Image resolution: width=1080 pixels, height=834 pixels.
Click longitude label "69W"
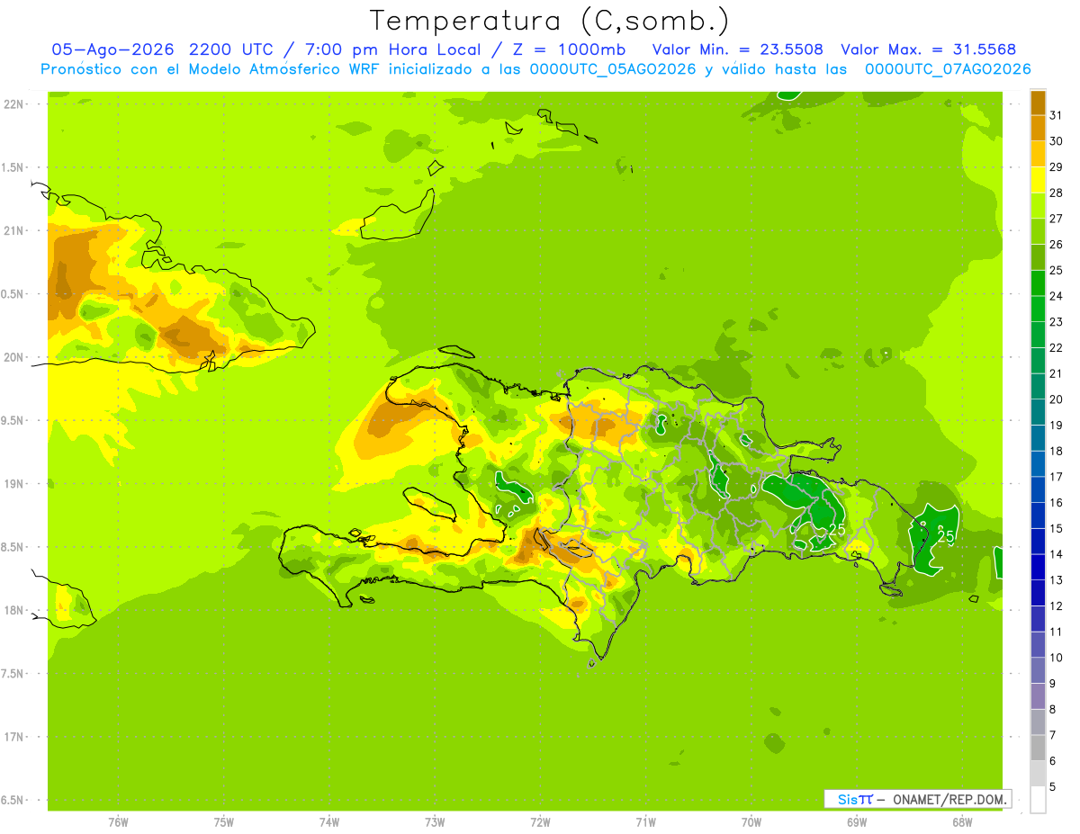[x=857, y=823]
